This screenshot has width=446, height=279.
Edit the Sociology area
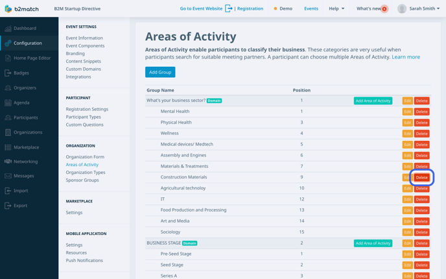click(407, 232)
